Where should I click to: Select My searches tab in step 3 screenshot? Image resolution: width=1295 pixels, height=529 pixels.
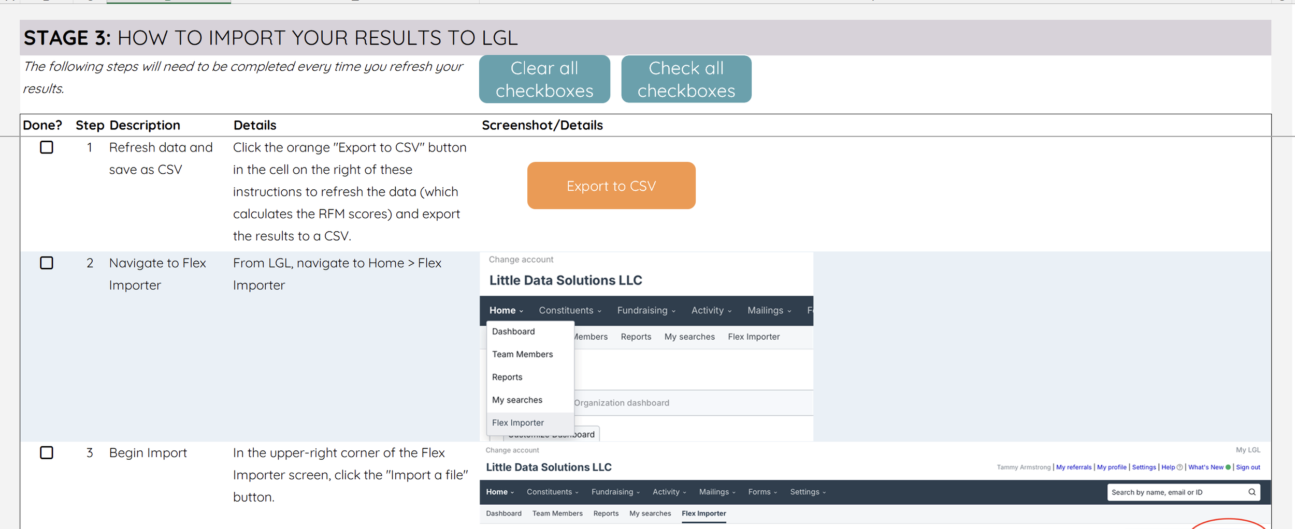[650, 513]
